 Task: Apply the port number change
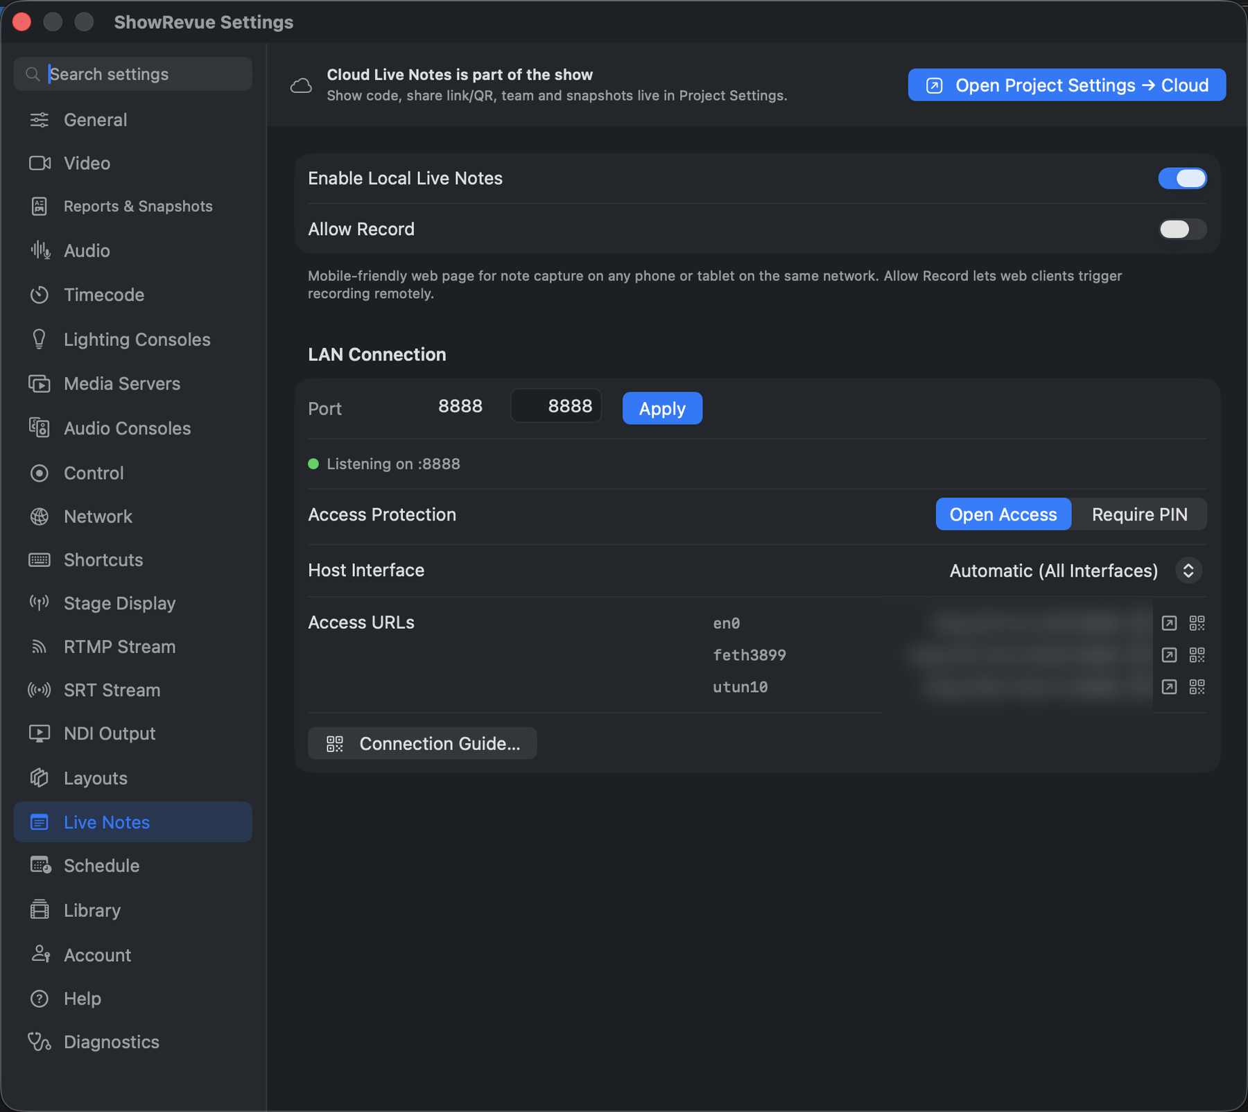pos(662,408)
